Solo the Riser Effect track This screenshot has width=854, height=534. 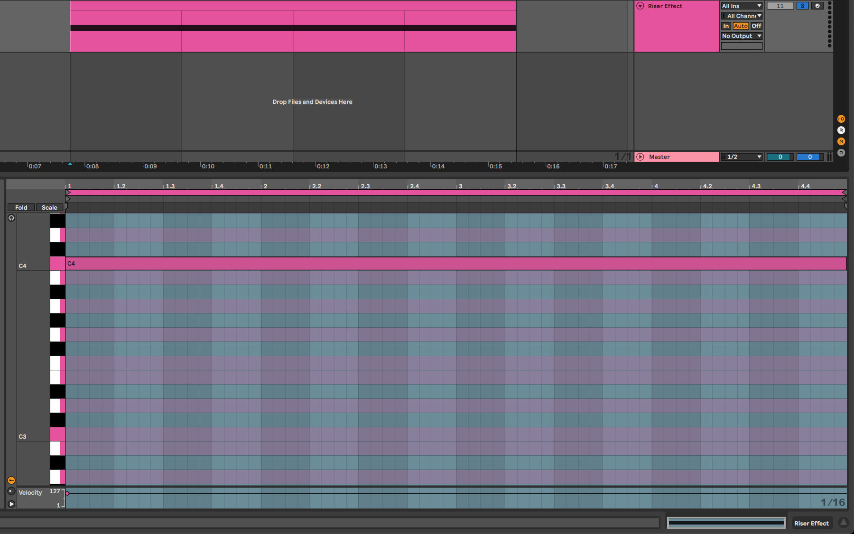[x=802, y=6]
